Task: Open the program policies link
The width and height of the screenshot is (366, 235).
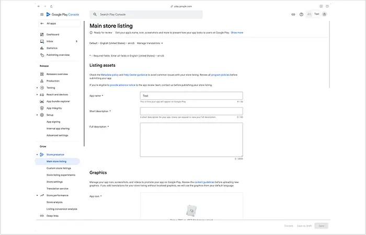Action: pos(220,75)
